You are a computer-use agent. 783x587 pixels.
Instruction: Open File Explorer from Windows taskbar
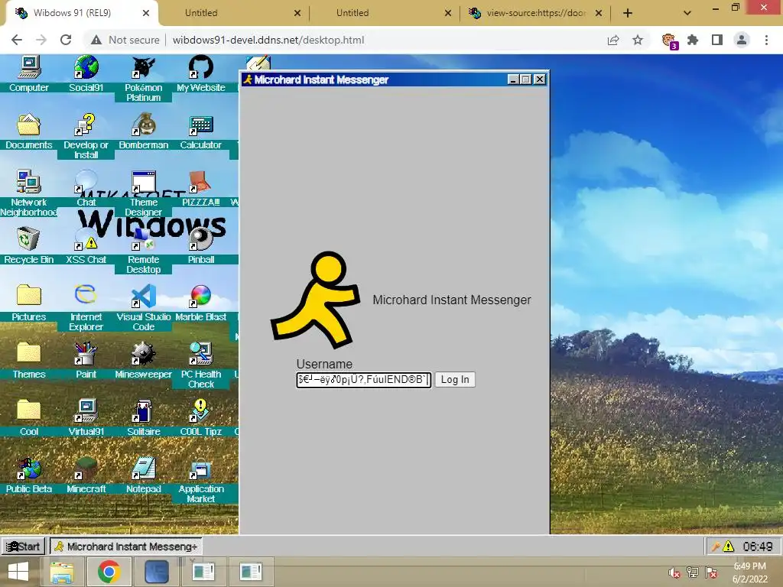[x=61, y=572]
